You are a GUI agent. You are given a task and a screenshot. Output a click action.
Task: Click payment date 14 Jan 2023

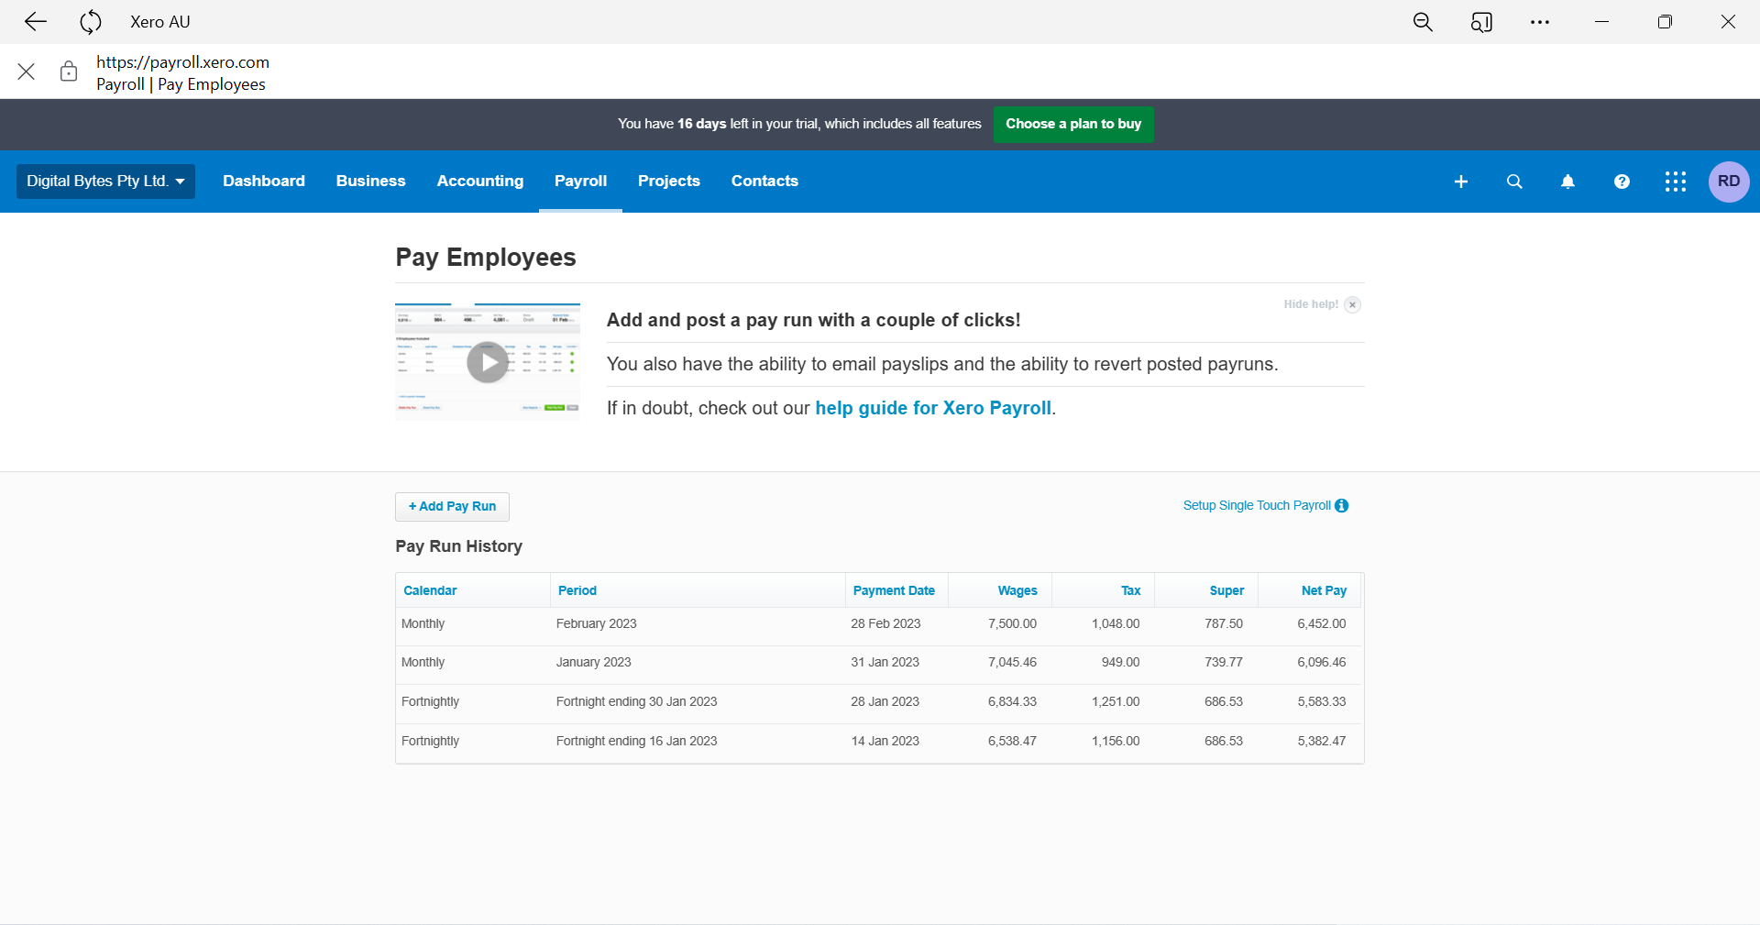885,741
